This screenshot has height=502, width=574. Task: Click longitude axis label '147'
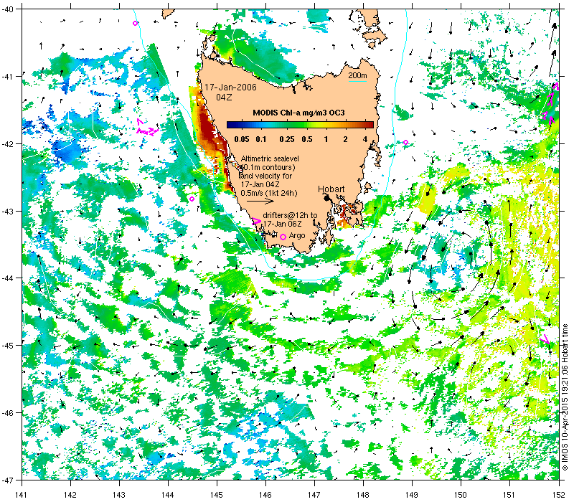[x=314, y=495]
